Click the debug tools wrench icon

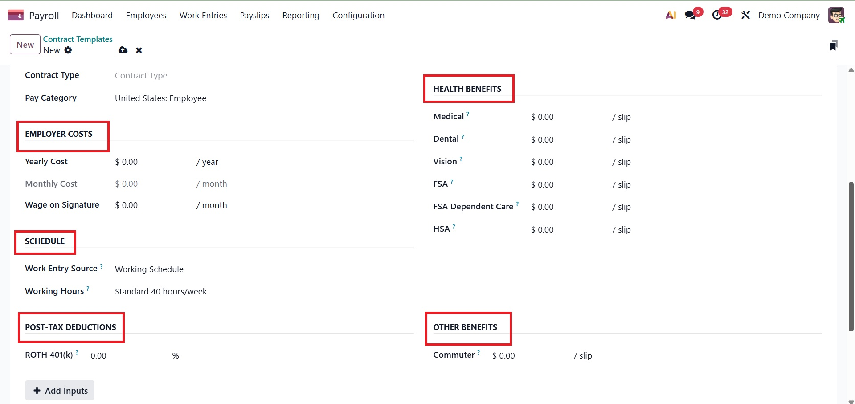[745, 15]
